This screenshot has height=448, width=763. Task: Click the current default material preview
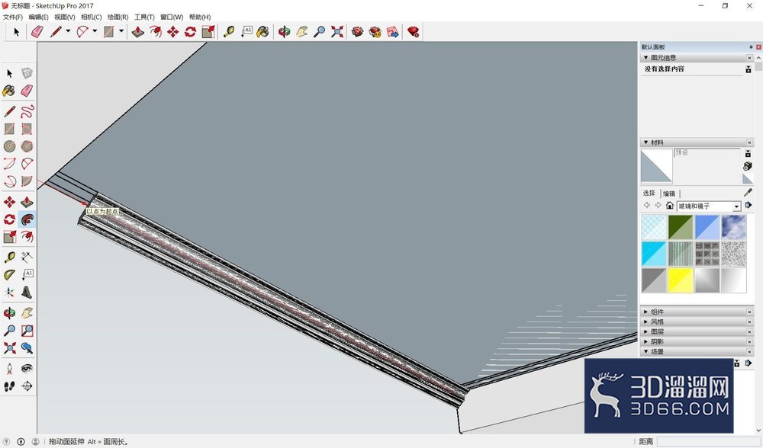tap(656, 165)
